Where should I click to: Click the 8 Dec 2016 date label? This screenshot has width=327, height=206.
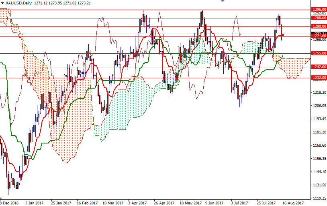coord(10,203)
